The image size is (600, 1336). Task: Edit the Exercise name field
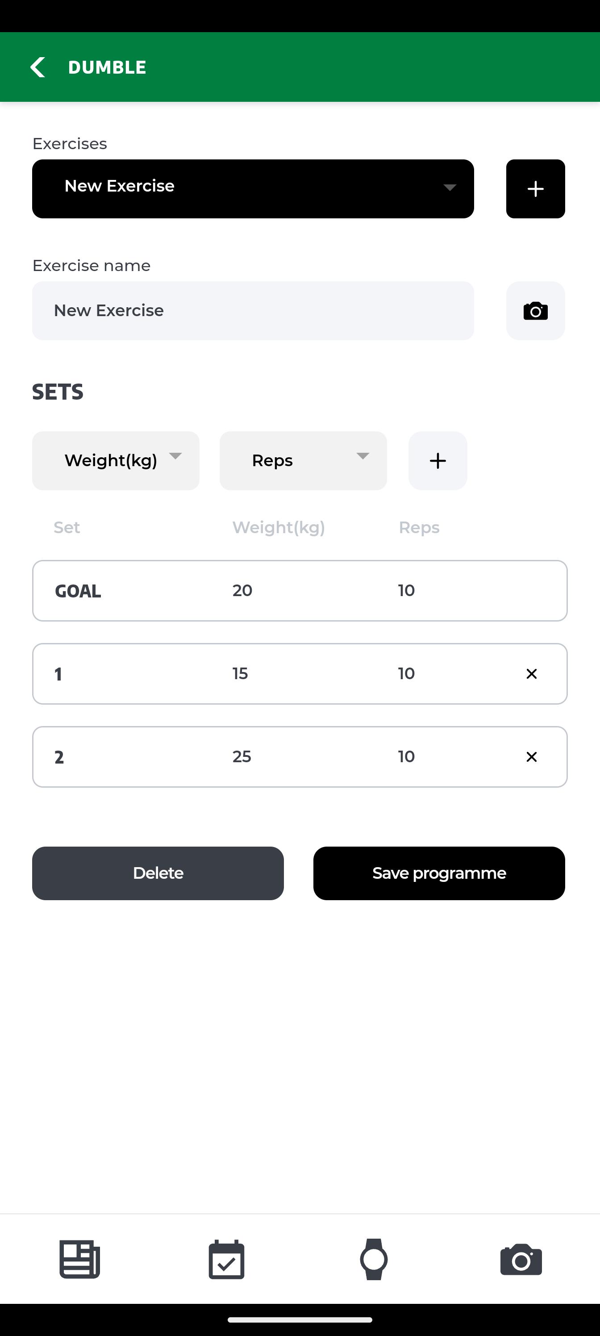click(x=253, y=311)
